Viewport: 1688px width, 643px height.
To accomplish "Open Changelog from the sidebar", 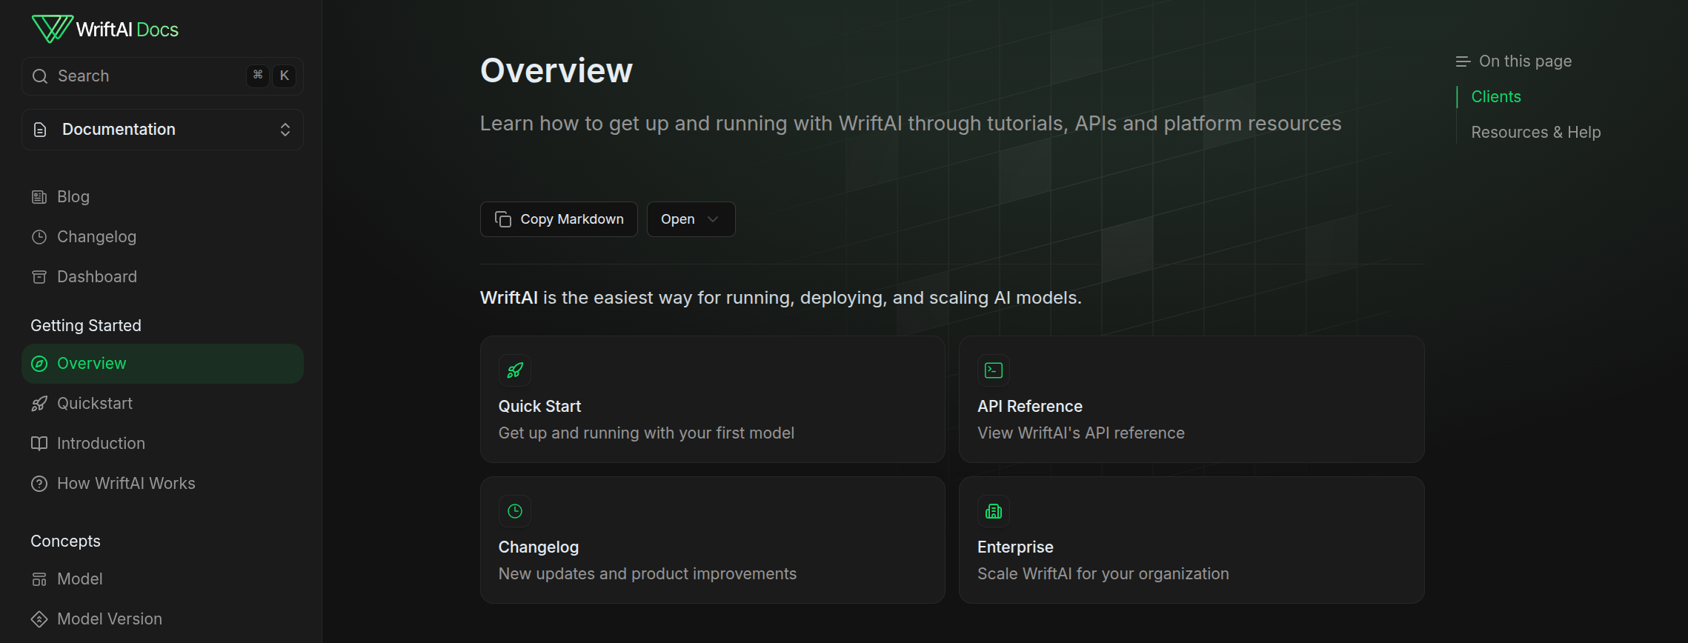I will pos(162,237).
